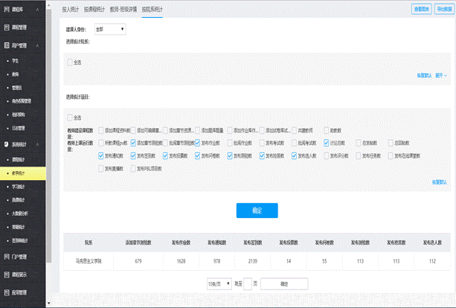Click the 课程库 icon in the sidebar
This screenshot has height=308, width=456.
coord(6,9)
